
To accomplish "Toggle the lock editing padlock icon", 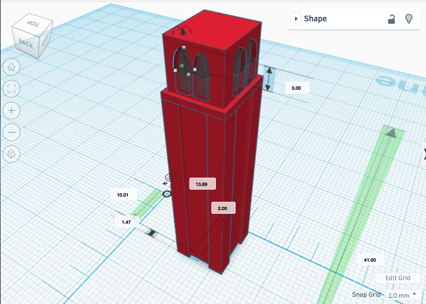I will [391, 19].
